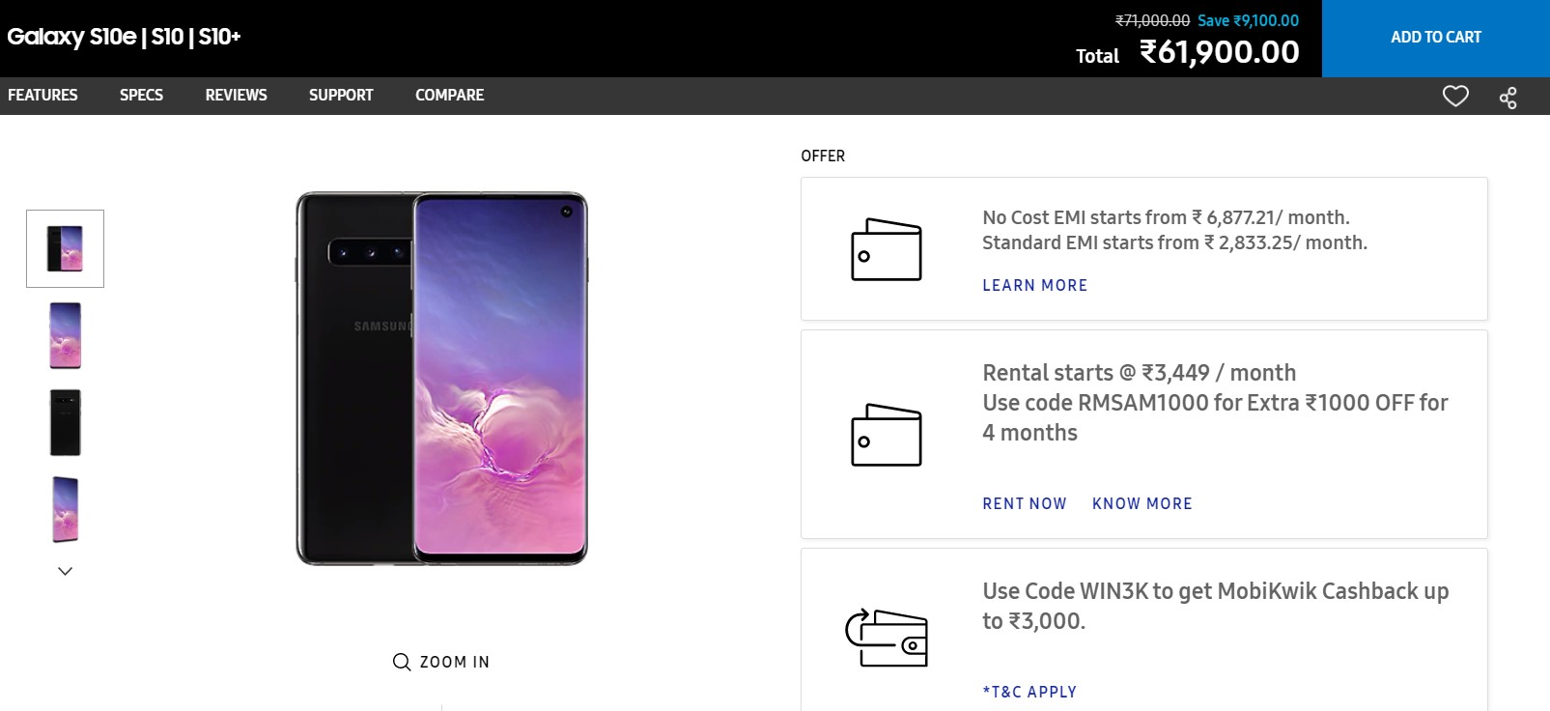Viewport: 1550px width, 711px height.
Task: Go to the Support tab
Action: (x=341, y=95)
